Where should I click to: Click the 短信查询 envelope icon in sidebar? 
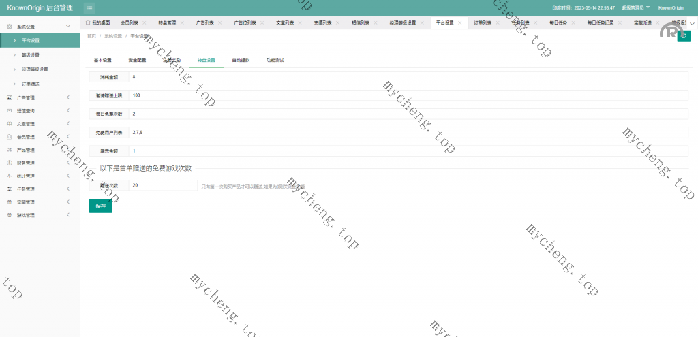tap(10, 110)
